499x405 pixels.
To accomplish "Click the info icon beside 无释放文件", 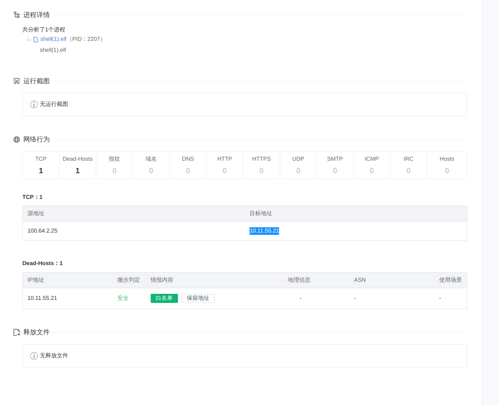I will [x=34, y=356].
